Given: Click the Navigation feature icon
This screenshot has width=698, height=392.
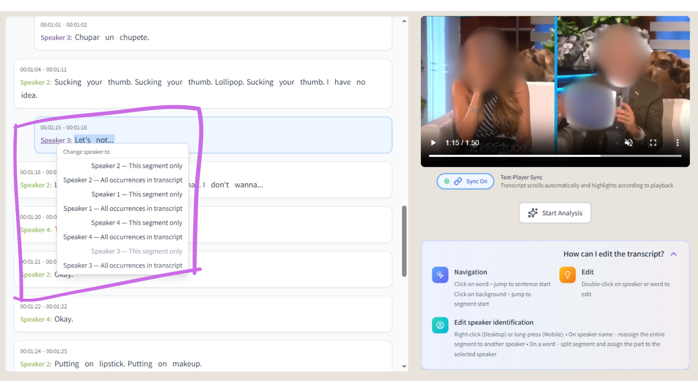Looking at the screenshot, I should pos(440,275).
